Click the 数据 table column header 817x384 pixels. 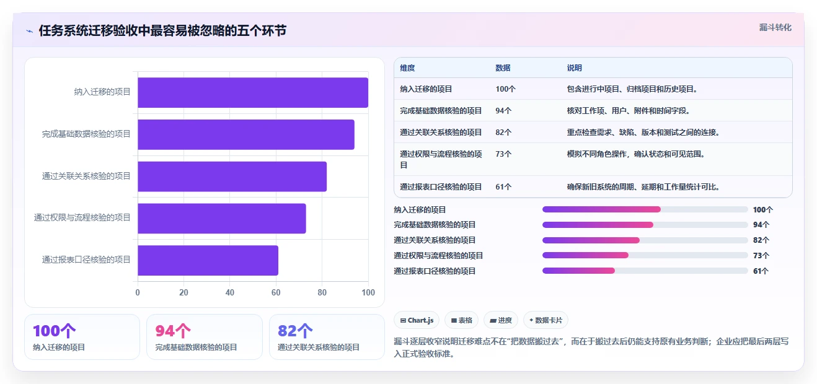coord(503,68)
